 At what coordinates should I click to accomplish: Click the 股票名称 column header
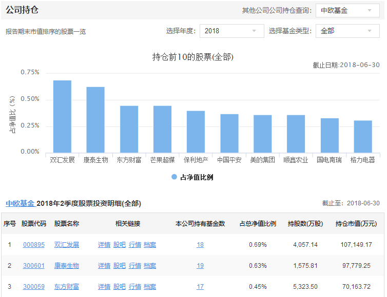point(67,224)
